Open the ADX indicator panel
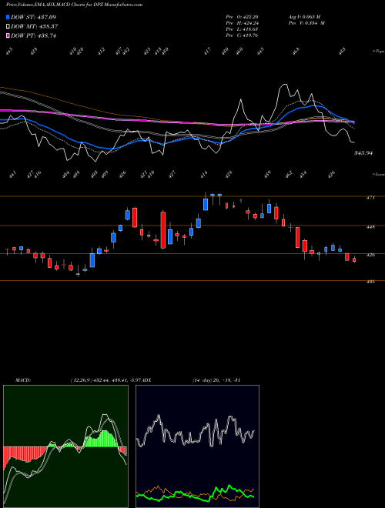 (x=197, y=446)
